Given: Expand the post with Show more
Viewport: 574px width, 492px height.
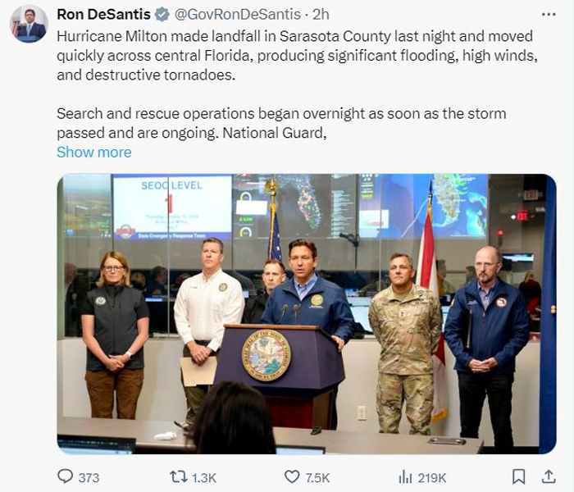Looking at the screenshot, I should coord(94,152).
